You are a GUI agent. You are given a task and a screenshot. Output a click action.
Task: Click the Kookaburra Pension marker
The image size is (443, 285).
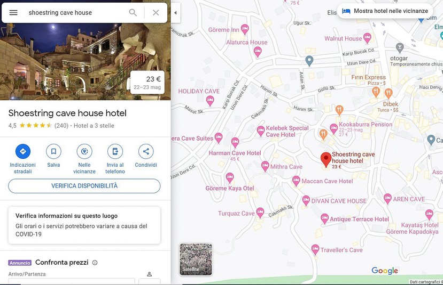[333, 129]
